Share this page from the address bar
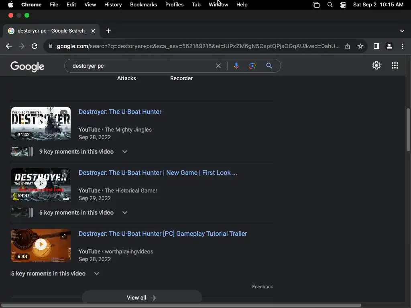 pyautogui.click(x=348, y=47)
